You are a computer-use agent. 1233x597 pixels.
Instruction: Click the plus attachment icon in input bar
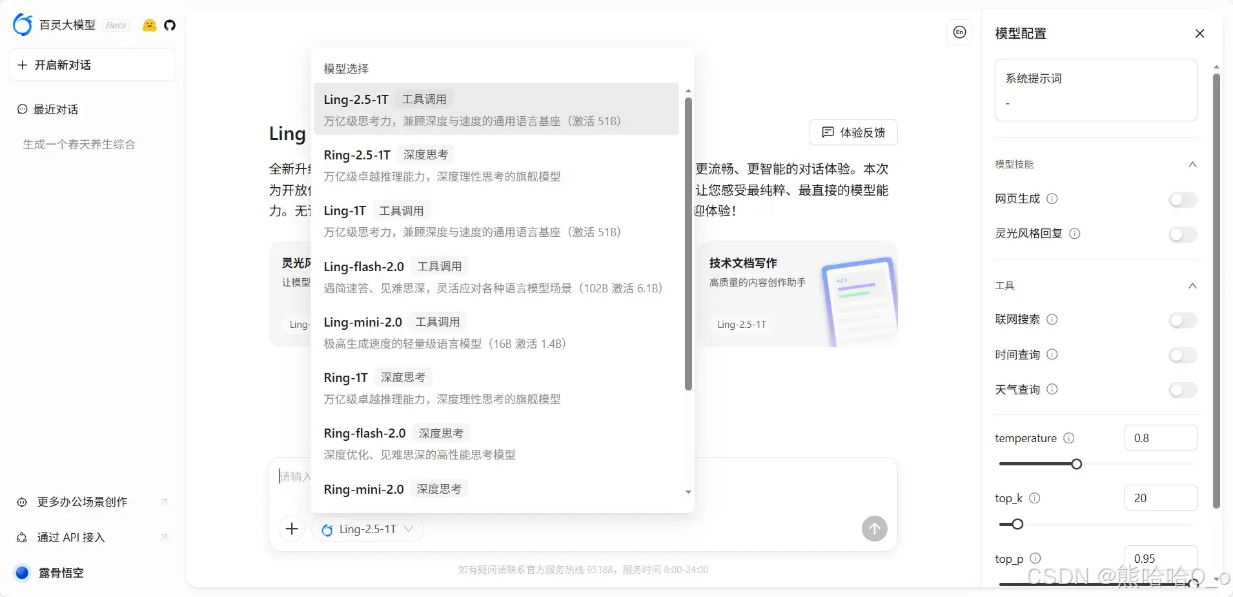291,529
